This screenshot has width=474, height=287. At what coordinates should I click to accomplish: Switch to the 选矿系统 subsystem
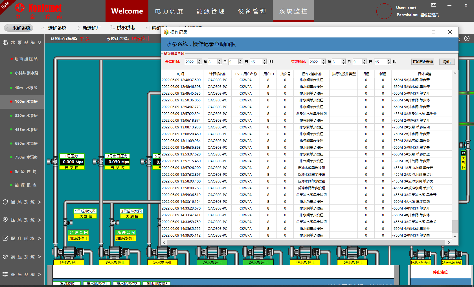pyautogui.click(x=54, y=28)
